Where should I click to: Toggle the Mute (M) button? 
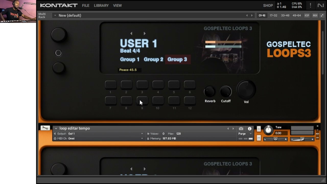(x=259, y=138)
